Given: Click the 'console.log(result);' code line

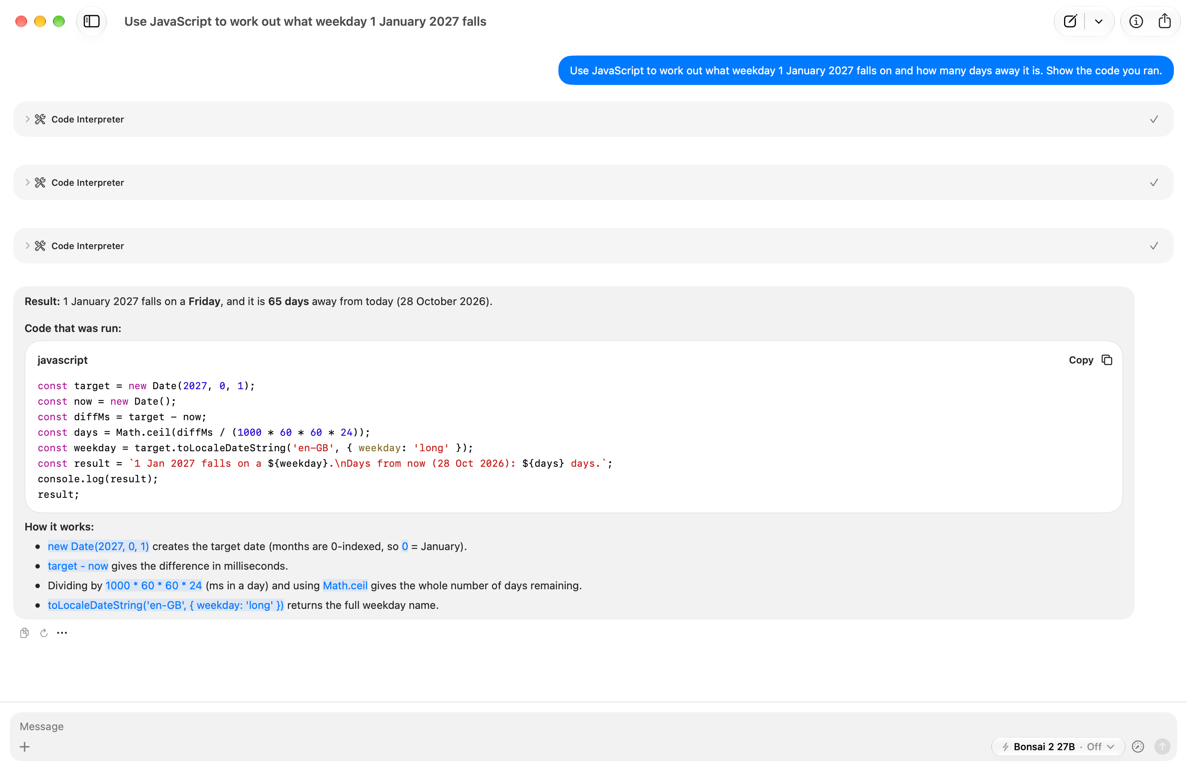Looking at the screenshot, I should click(x=98, y=479).
